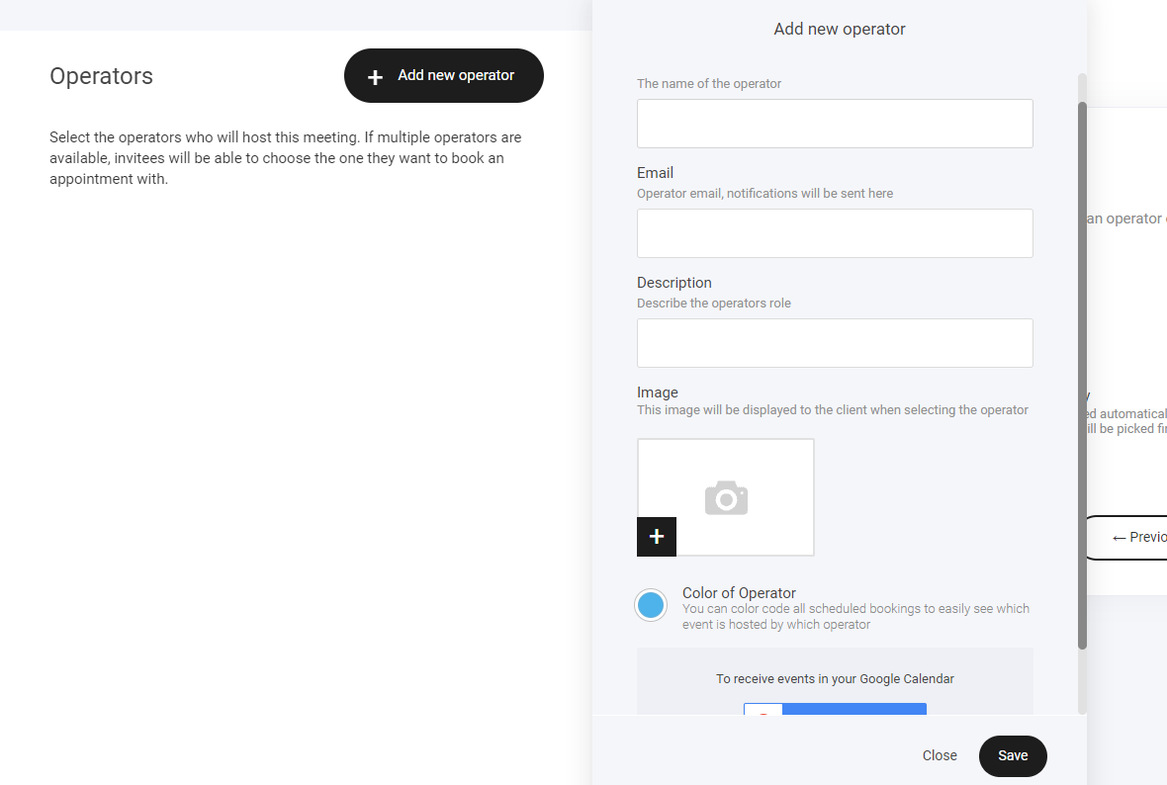Click the panel's vertical scrollbar
1167x785 pixels.
(1082, 376)
